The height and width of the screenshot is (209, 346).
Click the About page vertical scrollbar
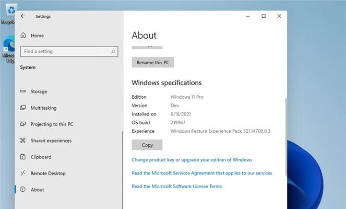pos(286,137)
